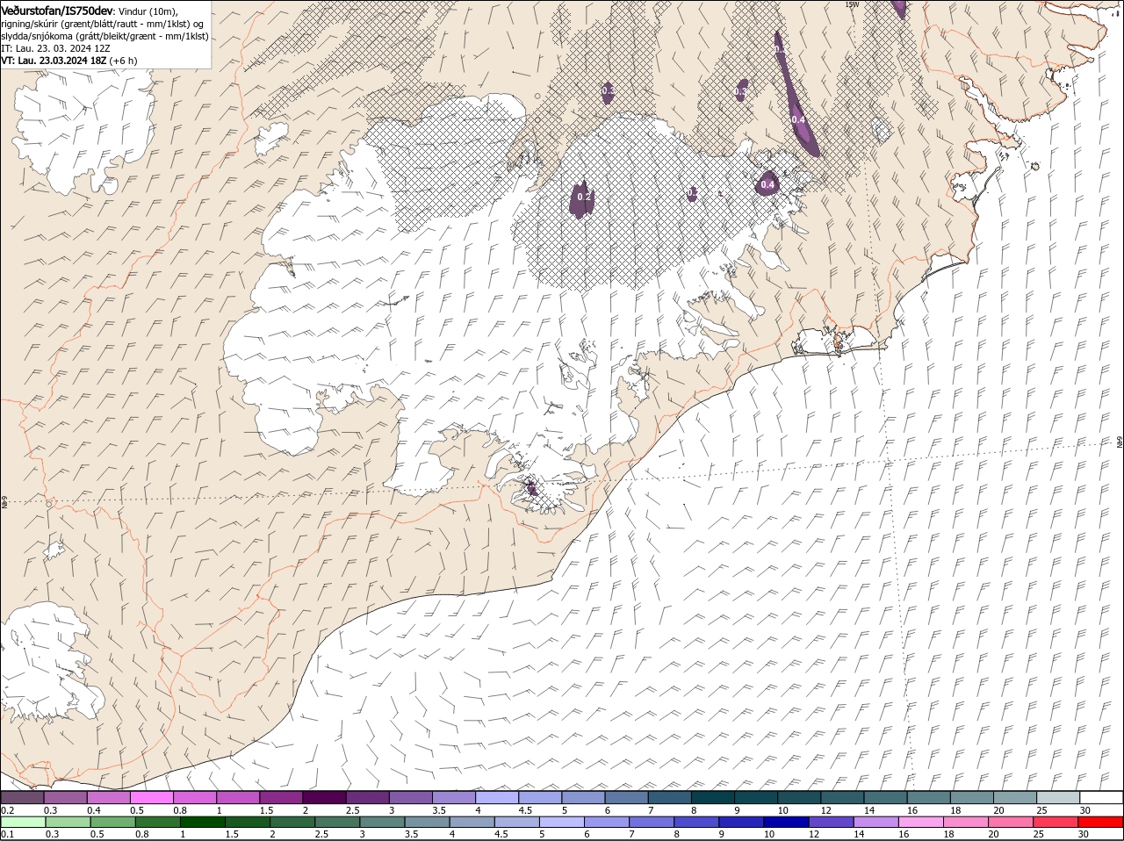Click the '30' label under the upper colour scale
Image resolution: width=1124 pixels, height=841 pixels.
click(1085, 809)
